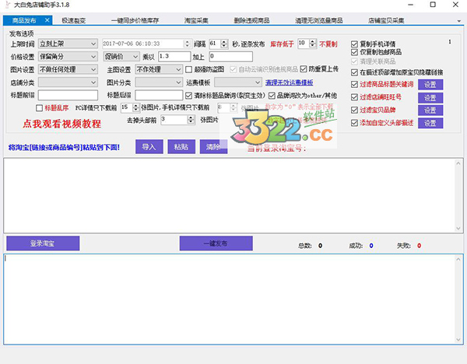
Task: Open the 图片设置 dropdown (不做任何处理)
Action: [x=93, y=68]
